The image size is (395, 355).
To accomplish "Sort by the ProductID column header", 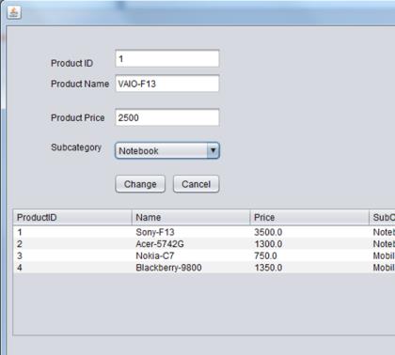I will pyautogui.click(x=72, y=217).
